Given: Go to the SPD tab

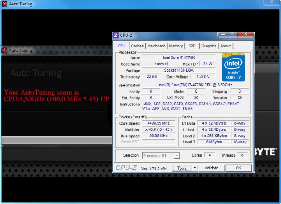Looking at the screenshot, I should point(192,46).
